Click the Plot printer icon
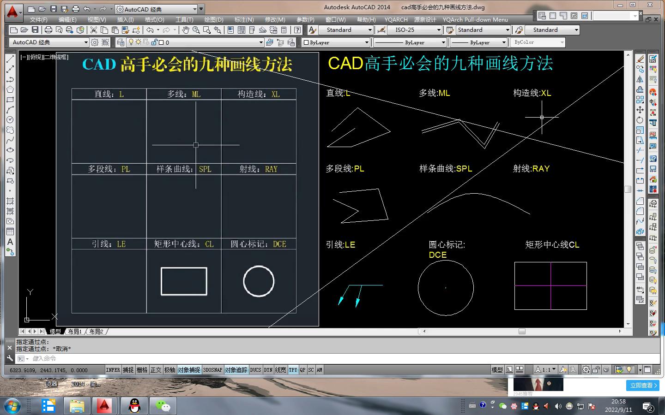The height and width of the screenshot is (415, 665). point(48,30)
